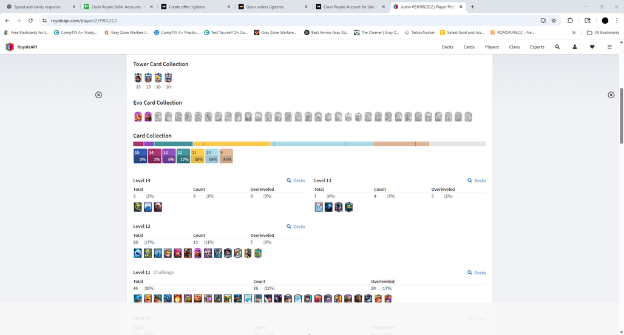Open the Chrome profile avatar
The width and height of the screenshot is (624, 335).
(605, 21)
